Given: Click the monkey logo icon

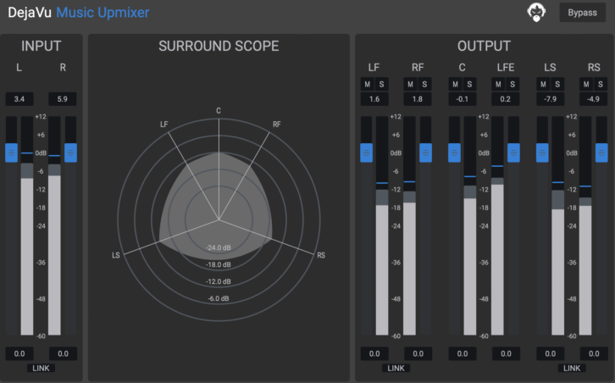Looking at the screenshot, I should click(536, 12).
